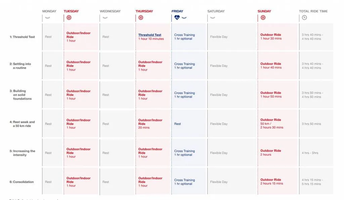The height and width of the screenshot is (200, 344).
Task: Click the bike wheel icon under Sunday
Action: click(x=263, y=17)
